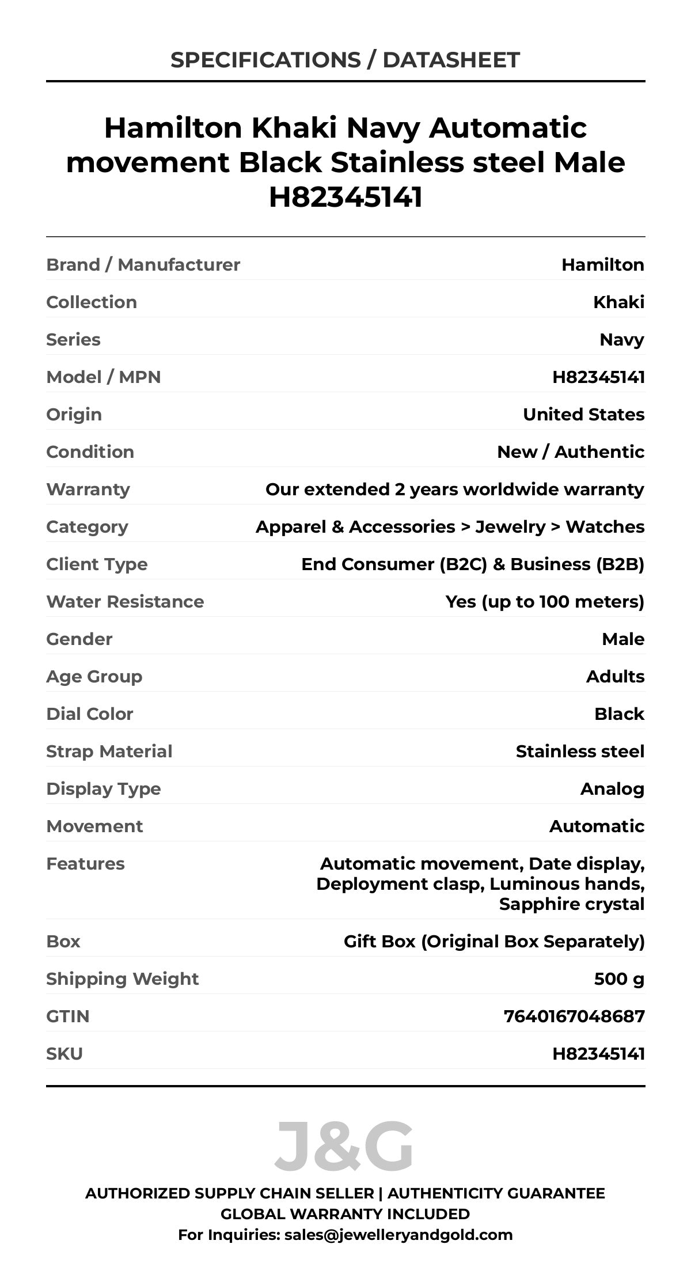This screenshot has height=1267, width=691.
Task: Click the Hamilton Khaki Navy product title
Action: click(x=345, y=162)
